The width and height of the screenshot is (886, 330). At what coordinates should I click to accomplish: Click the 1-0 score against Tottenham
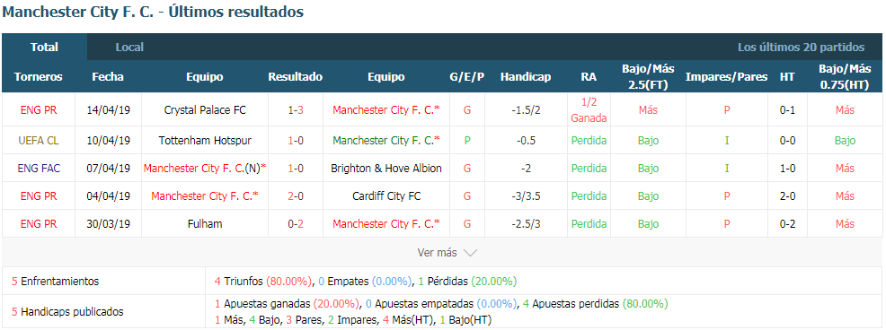click(296, 141)
